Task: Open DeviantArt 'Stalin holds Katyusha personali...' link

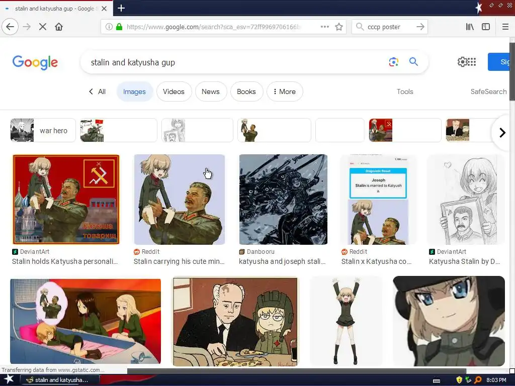Action: (x=65, y=261)
